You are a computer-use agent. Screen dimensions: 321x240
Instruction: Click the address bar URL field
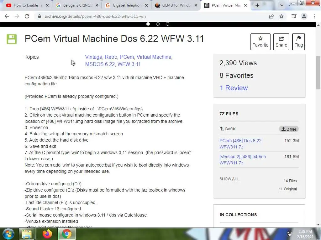pyautogui.click(x=151, y=16)
